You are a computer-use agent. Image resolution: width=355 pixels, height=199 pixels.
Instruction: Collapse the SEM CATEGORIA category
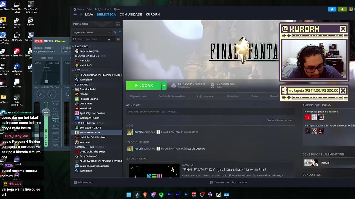click(x=73, y=123)
